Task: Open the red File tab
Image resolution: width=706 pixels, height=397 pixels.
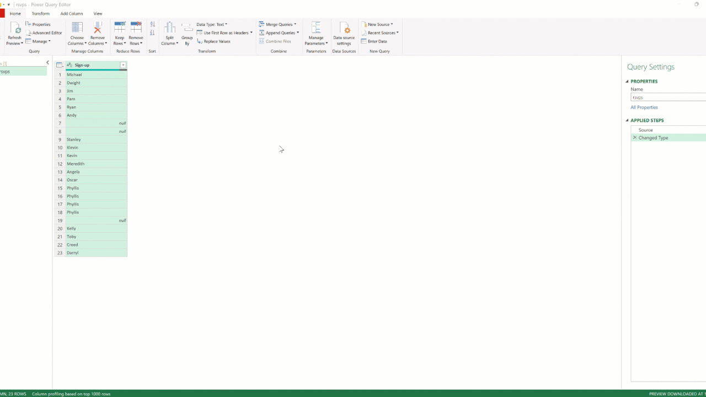Action: click(2, 13)
